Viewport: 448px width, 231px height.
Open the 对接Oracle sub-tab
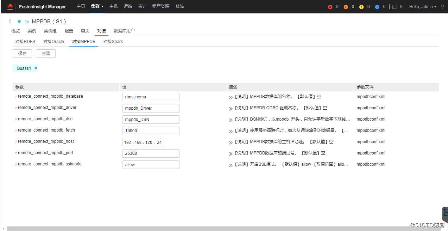[x=53, y=42]
